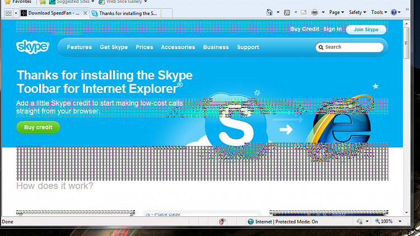420x236 pixels.
Task: Click the Skype logo
Action: pos(32,46)
